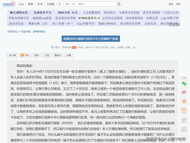
Task: Click the blue post title banner
Action: click(91, 39)
